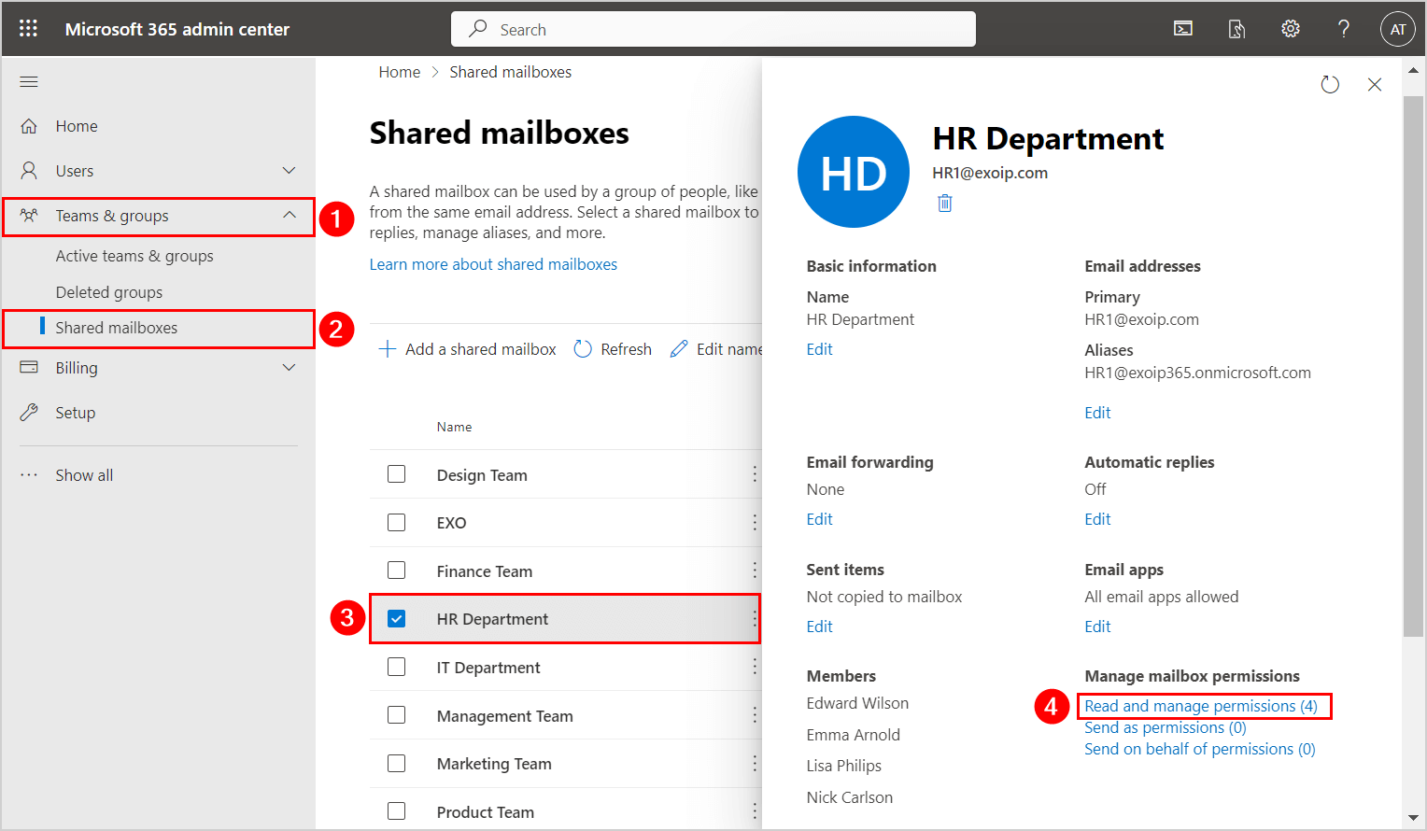Edit the mailbox Name
Screen dimensions: 1427x831
tap(819, 349)
